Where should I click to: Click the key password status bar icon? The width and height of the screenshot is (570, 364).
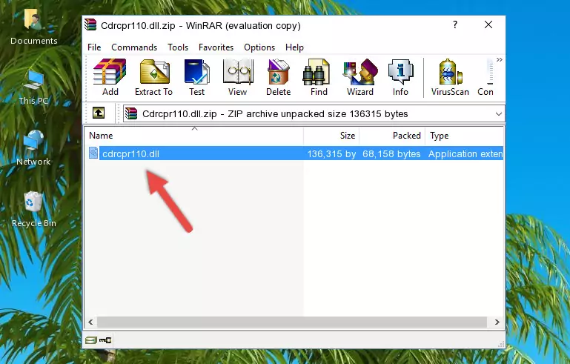(105, 340)
